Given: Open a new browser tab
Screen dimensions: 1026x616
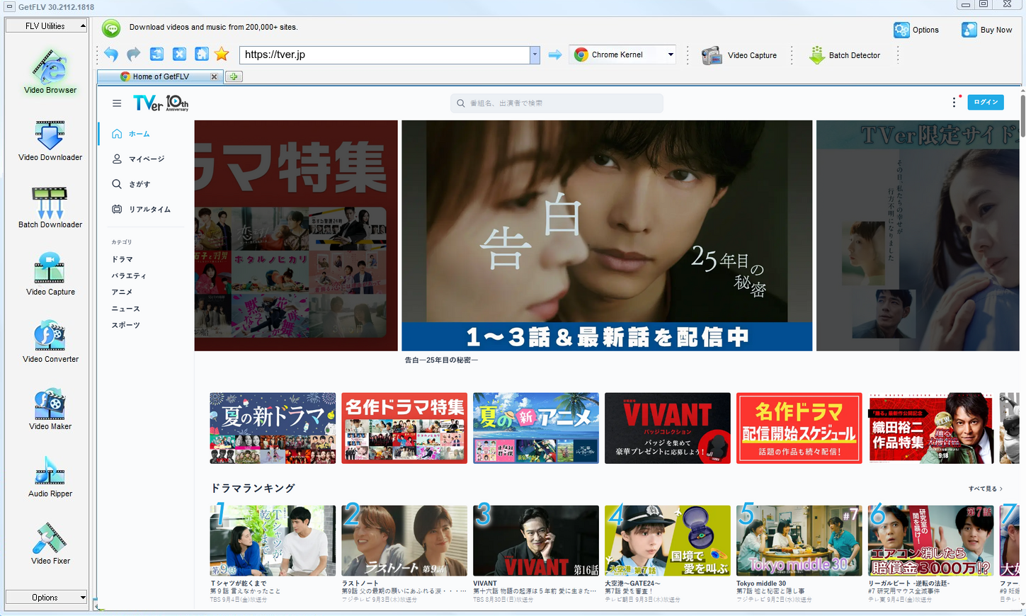Looking at the screenshot, I should tap(234, 76).
